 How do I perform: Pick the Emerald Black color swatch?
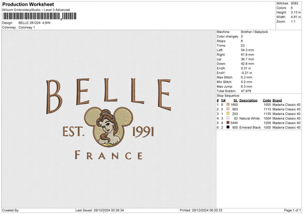(228, 127)
